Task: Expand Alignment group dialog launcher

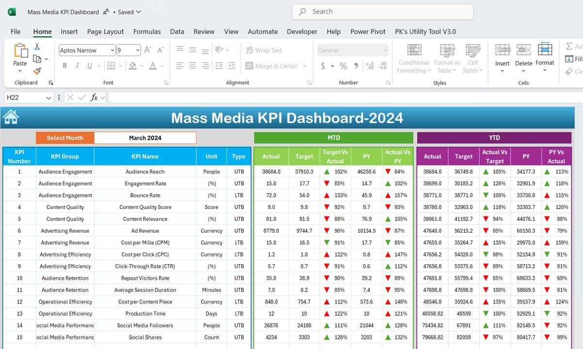Action: coord(309,83)
